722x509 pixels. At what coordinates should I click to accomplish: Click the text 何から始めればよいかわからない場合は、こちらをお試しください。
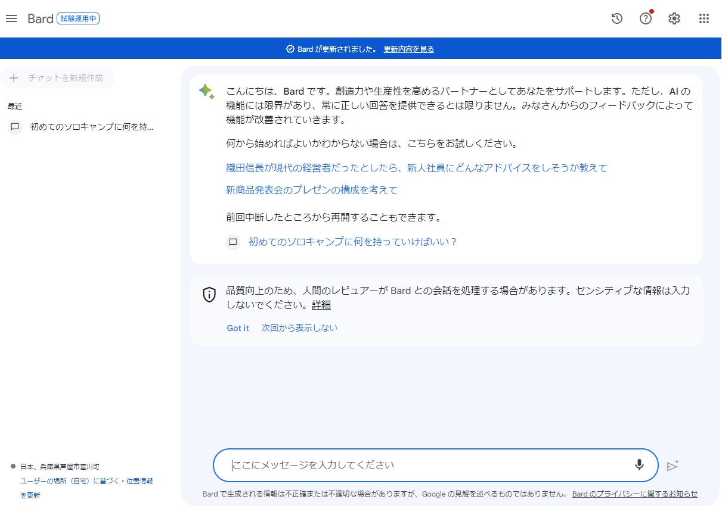[371, 143]
